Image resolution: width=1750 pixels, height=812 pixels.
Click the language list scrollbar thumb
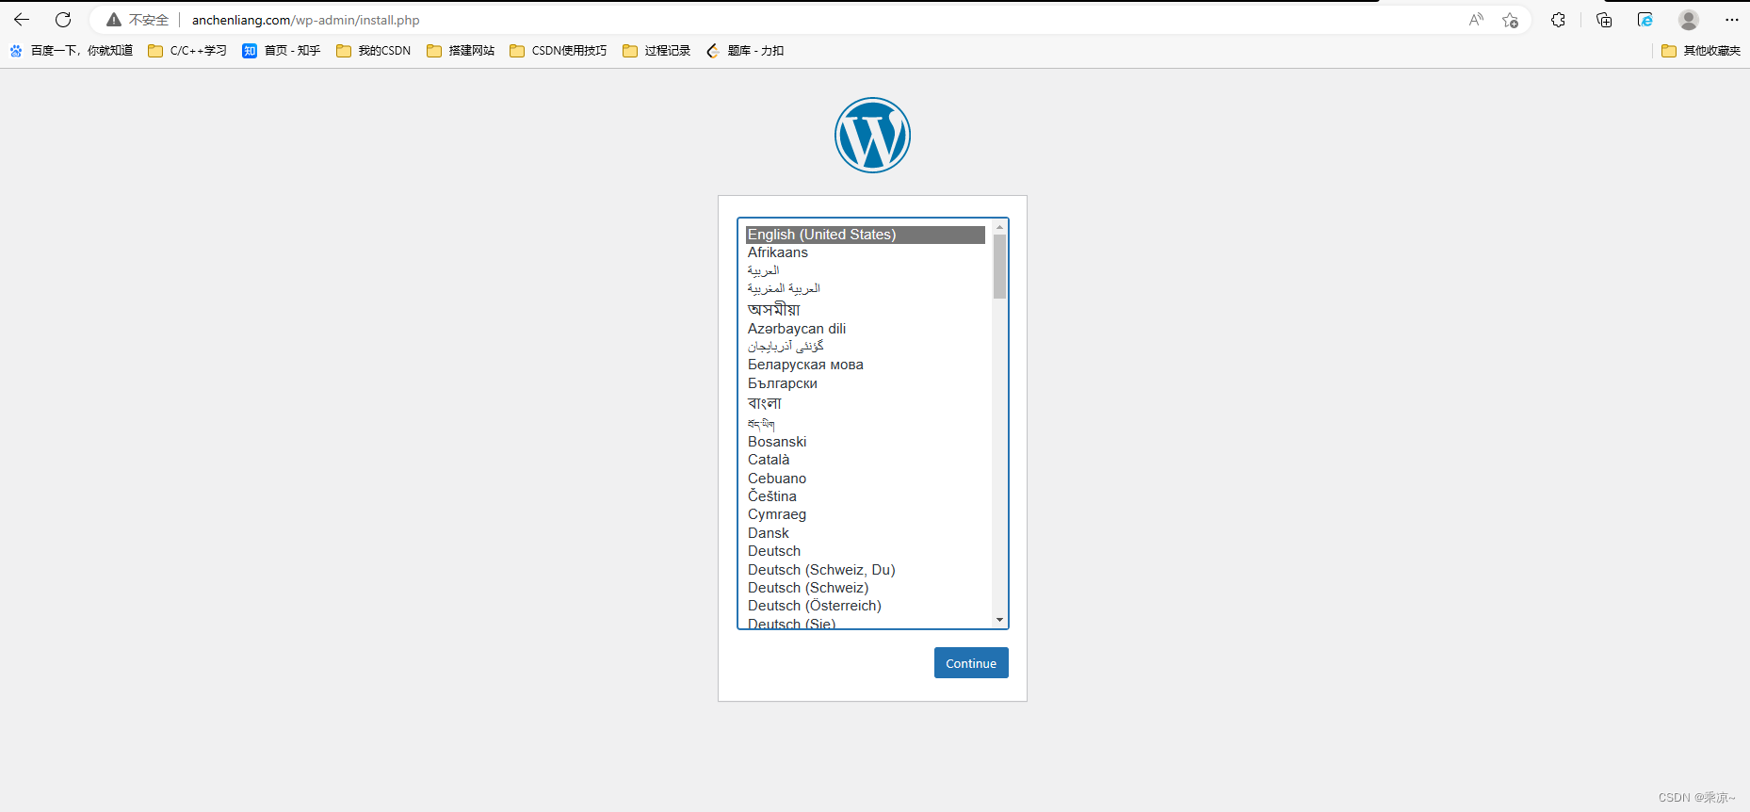click(999, 267)
